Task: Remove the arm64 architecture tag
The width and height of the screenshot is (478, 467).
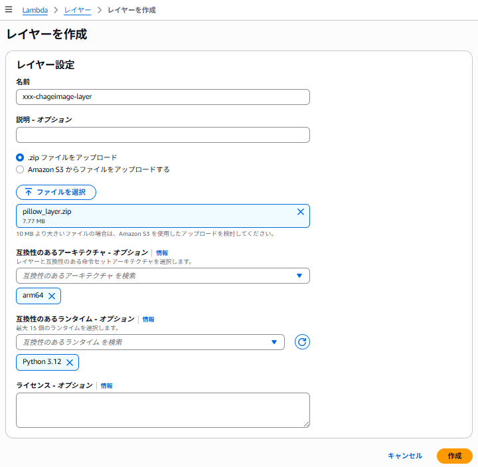Action: 52,296
